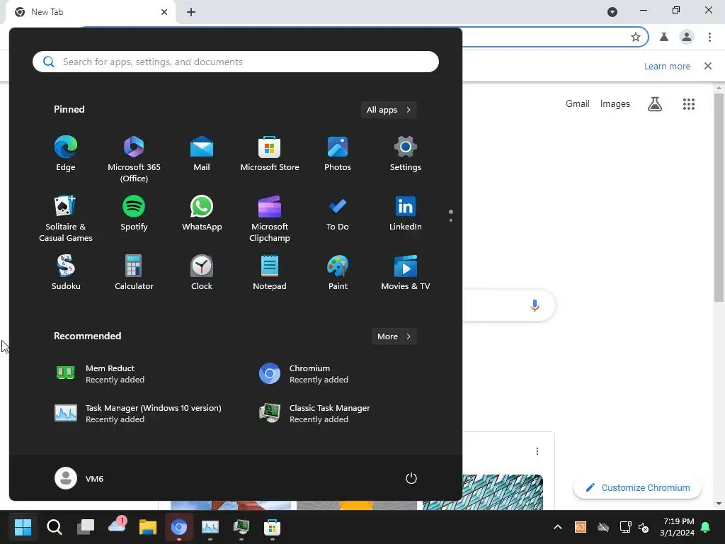725x544 pixels.
Task: Close the New Tab tab
Action: coord(164,12)
